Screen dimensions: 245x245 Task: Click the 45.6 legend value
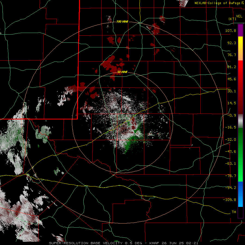click(x=232, y=79)
